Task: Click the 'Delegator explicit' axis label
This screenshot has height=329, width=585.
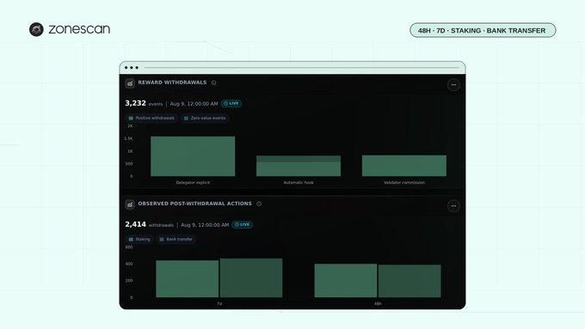Action: 193,183
